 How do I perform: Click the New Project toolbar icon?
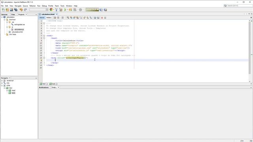point(8,10)
